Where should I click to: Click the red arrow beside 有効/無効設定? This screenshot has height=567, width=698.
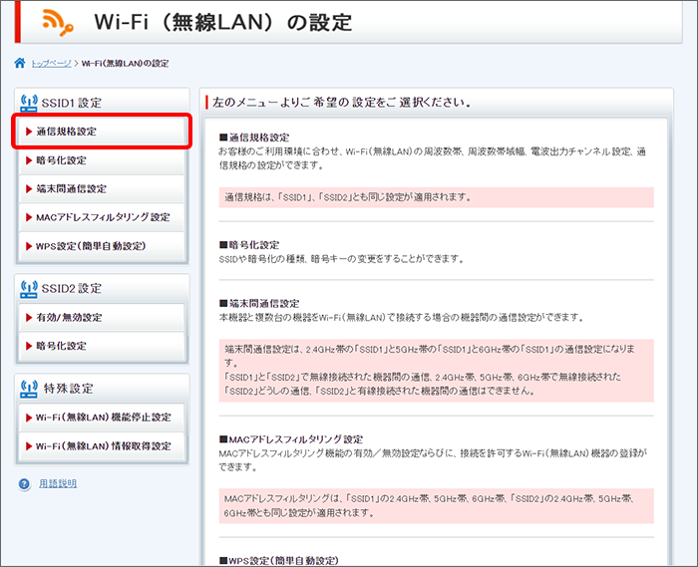29,317
